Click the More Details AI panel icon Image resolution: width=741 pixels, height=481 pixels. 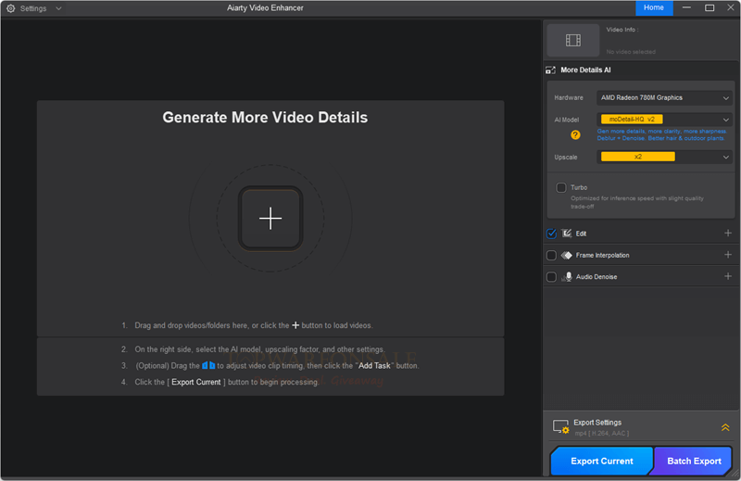click(x=550, y=70)
